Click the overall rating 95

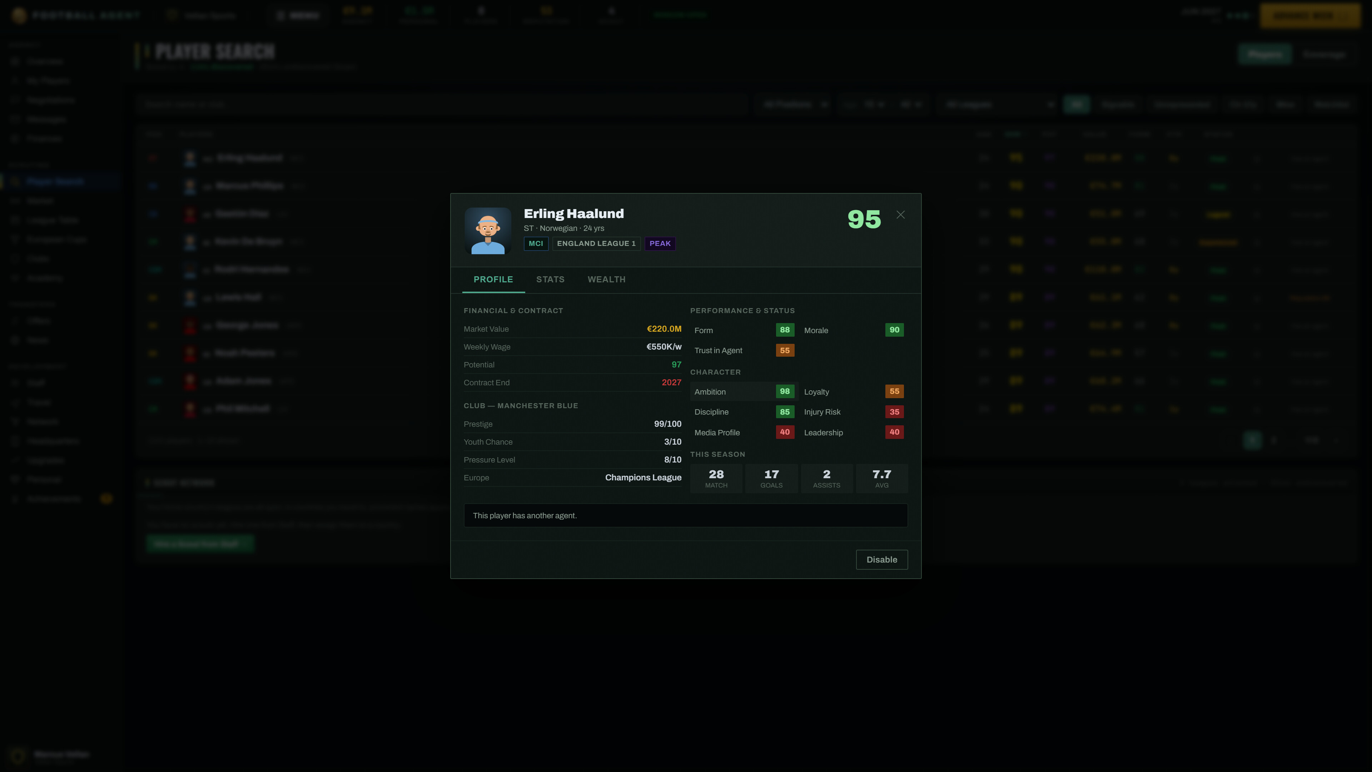coord(864,219)
